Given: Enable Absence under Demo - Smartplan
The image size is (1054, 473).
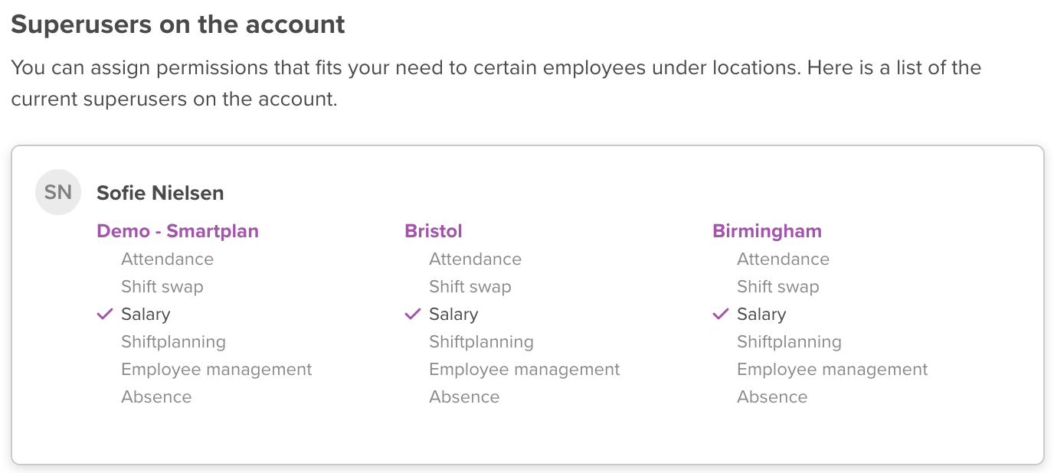Looking at the screenshot, I should coord(156,397).
